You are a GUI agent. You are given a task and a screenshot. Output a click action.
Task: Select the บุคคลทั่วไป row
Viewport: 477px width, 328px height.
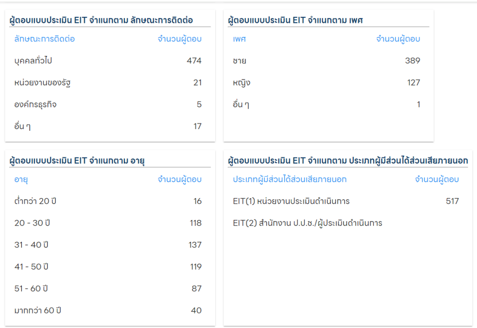point(36,61)
